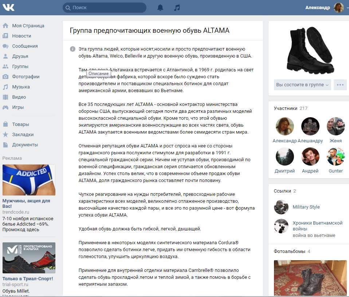Image resolution: width=349 pixels, height=297 pixels.
Task: Open Товары in the sidebar
Action: pyautogui.click(x=20, y=124)
